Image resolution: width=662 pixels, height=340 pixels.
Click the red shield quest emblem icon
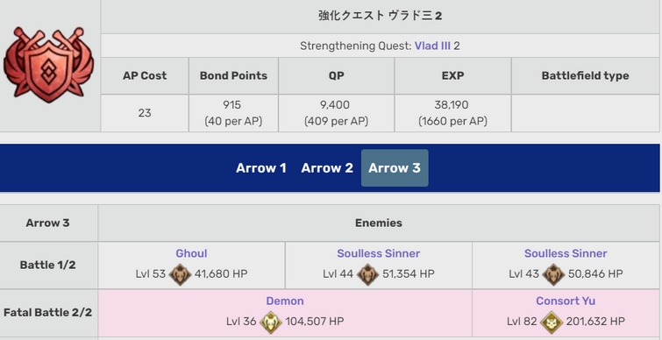point(48,65)
